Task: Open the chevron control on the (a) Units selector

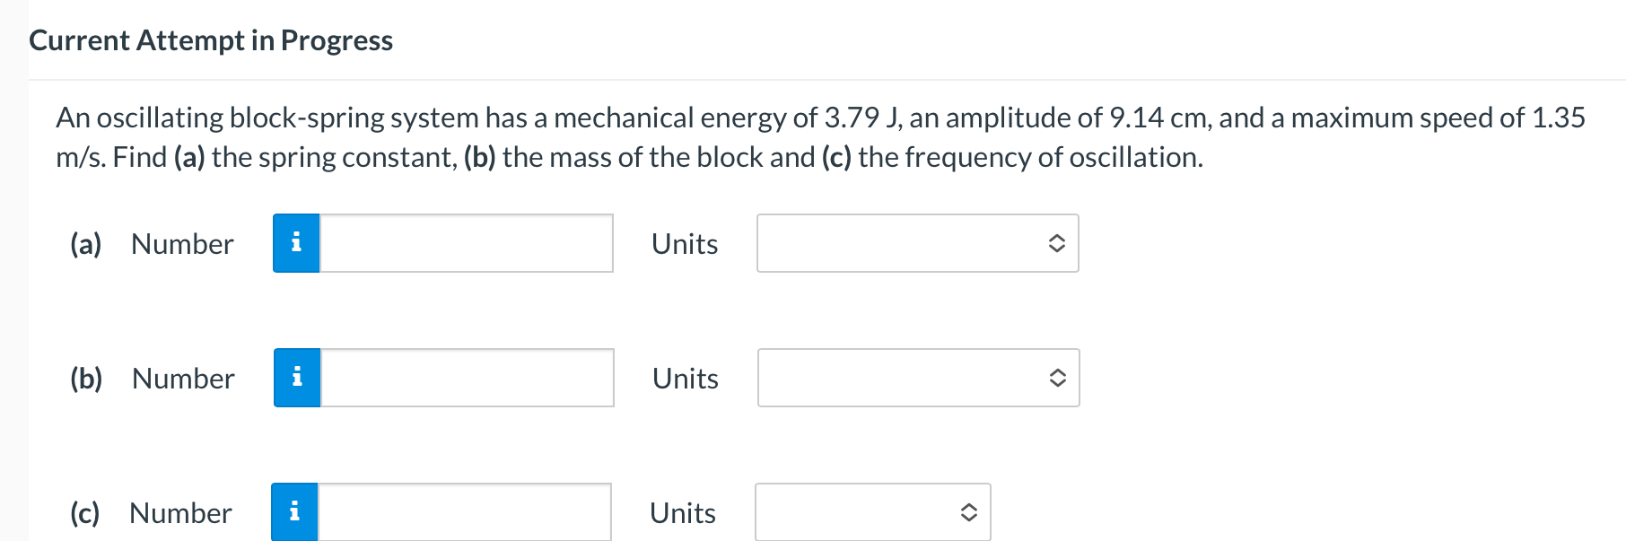Action: click(x=1058, y=243)
